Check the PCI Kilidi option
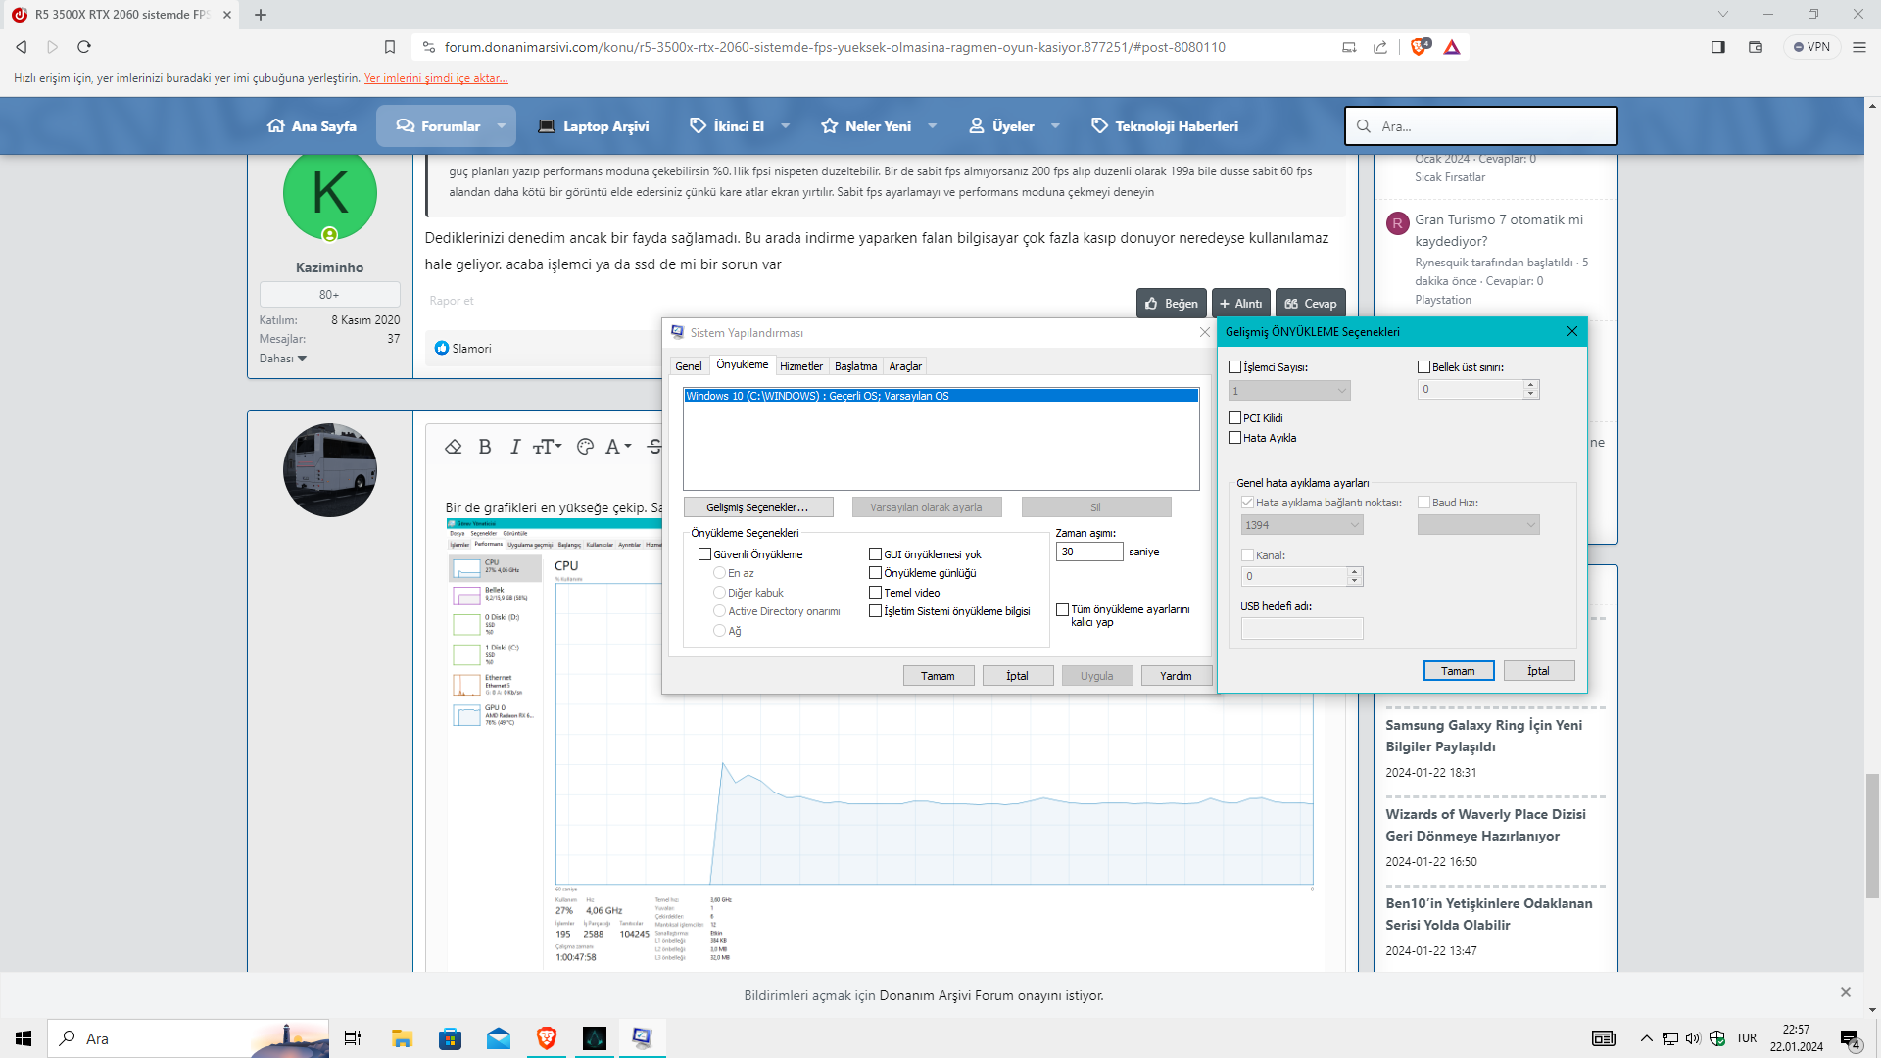The width and height of the screenshot is (1881, 1058). pyautogui.click(x=1234, y=418)
